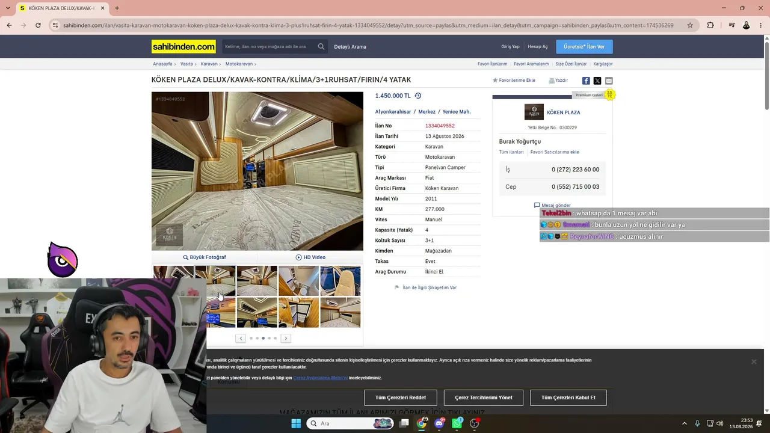Click Giriş Yap link

(x=510, y=46)
